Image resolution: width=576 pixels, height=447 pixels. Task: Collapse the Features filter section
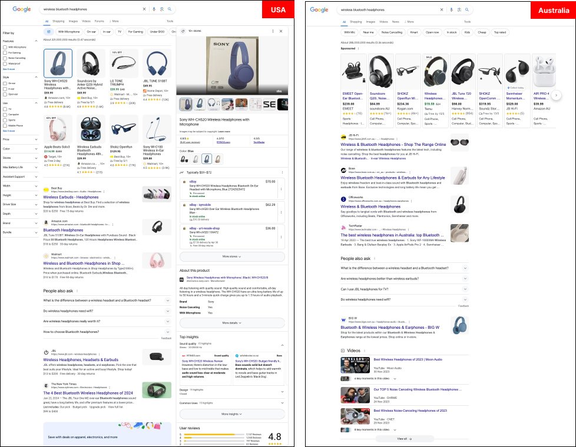coord(36,41)
